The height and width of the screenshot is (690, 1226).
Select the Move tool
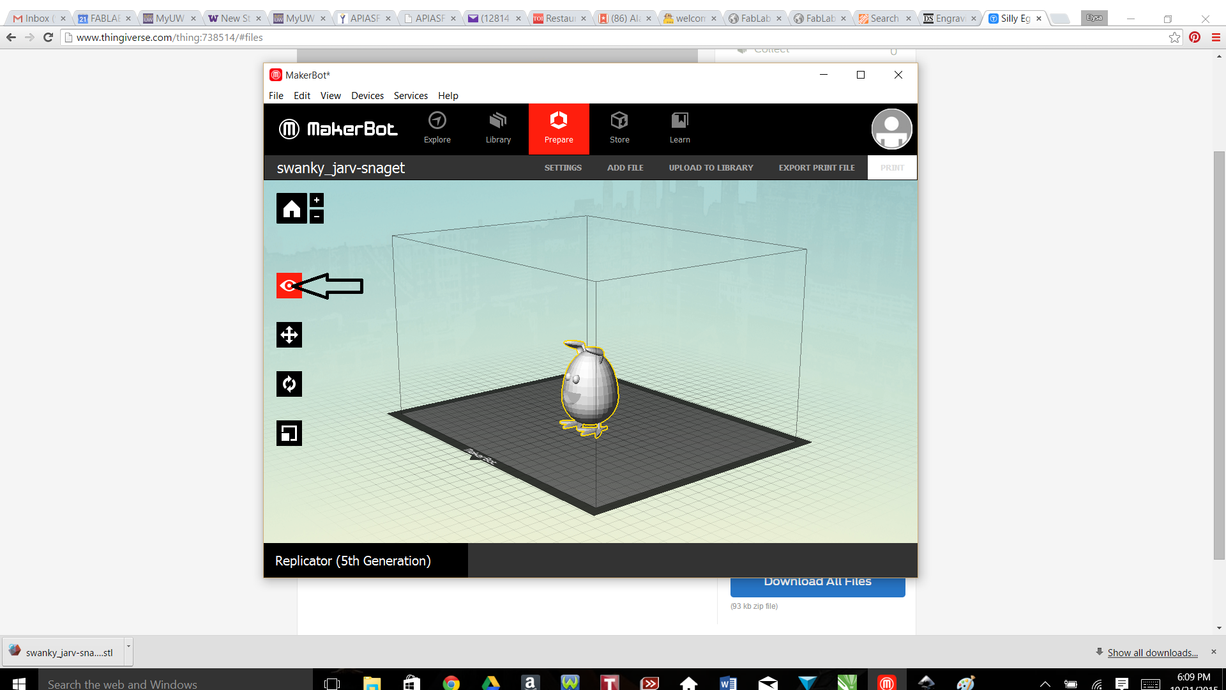[289, 334]
